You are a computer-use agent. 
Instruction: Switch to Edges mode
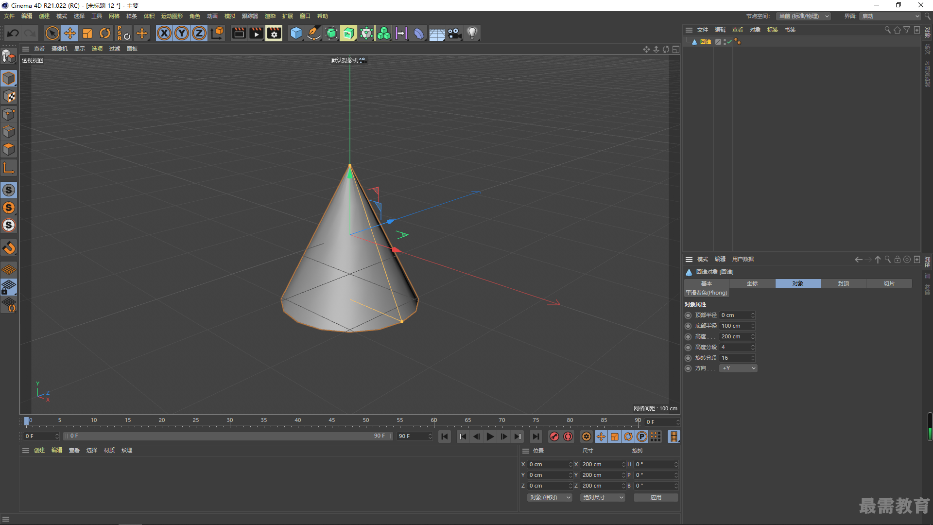(x=9, y=132)
